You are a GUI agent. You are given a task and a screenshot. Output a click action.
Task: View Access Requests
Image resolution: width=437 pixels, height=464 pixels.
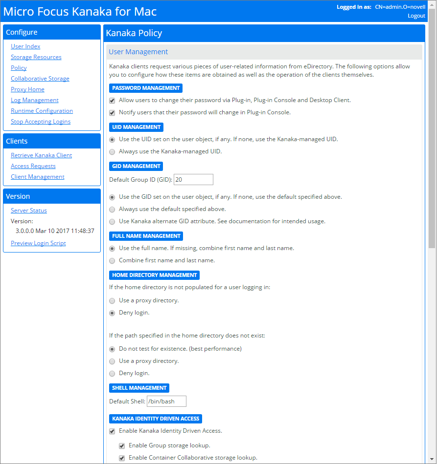tap(33, 166)
